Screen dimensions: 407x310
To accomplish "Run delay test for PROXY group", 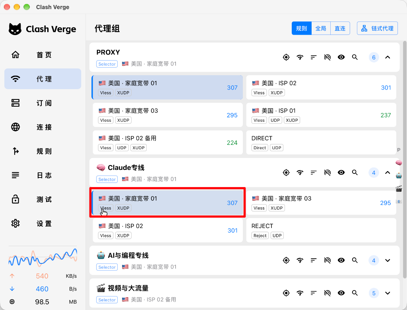I will pyautogui.click(x=300, y=57).
